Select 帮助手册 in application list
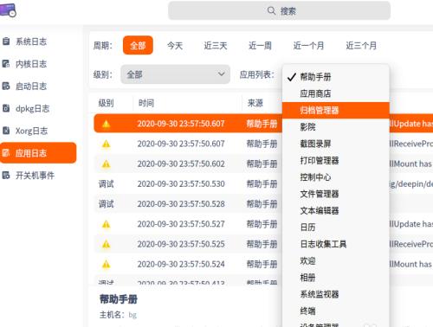Image resolution: width=433 pixels, height=327 pixels. click(336, 77)
